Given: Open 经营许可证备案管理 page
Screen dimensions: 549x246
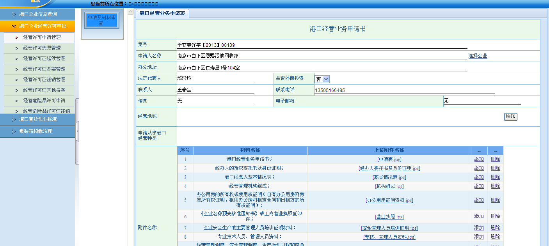Looking at the screenshot, I should click(x=44, y=69).
